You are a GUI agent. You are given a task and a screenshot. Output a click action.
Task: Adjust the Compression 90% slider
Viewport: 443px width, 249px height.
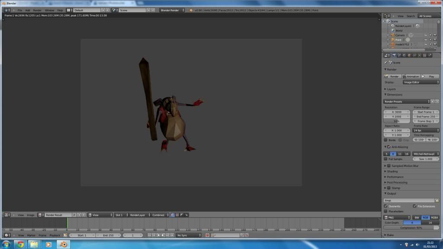[x=411, y=228]
